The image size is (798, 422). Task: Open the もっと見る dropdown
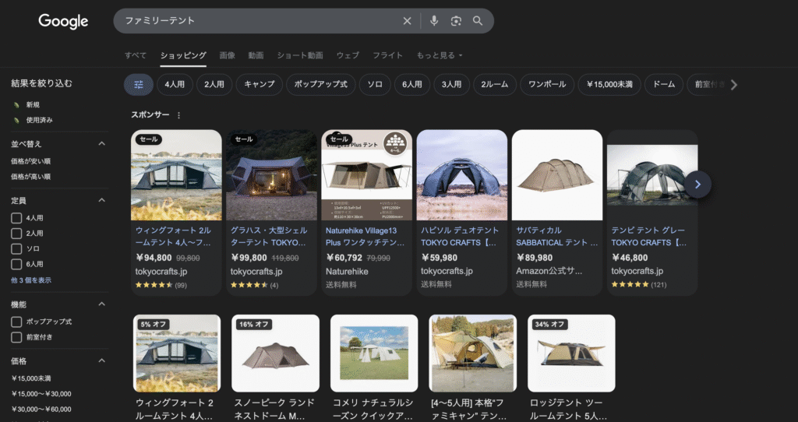click(x=440, y=55)
